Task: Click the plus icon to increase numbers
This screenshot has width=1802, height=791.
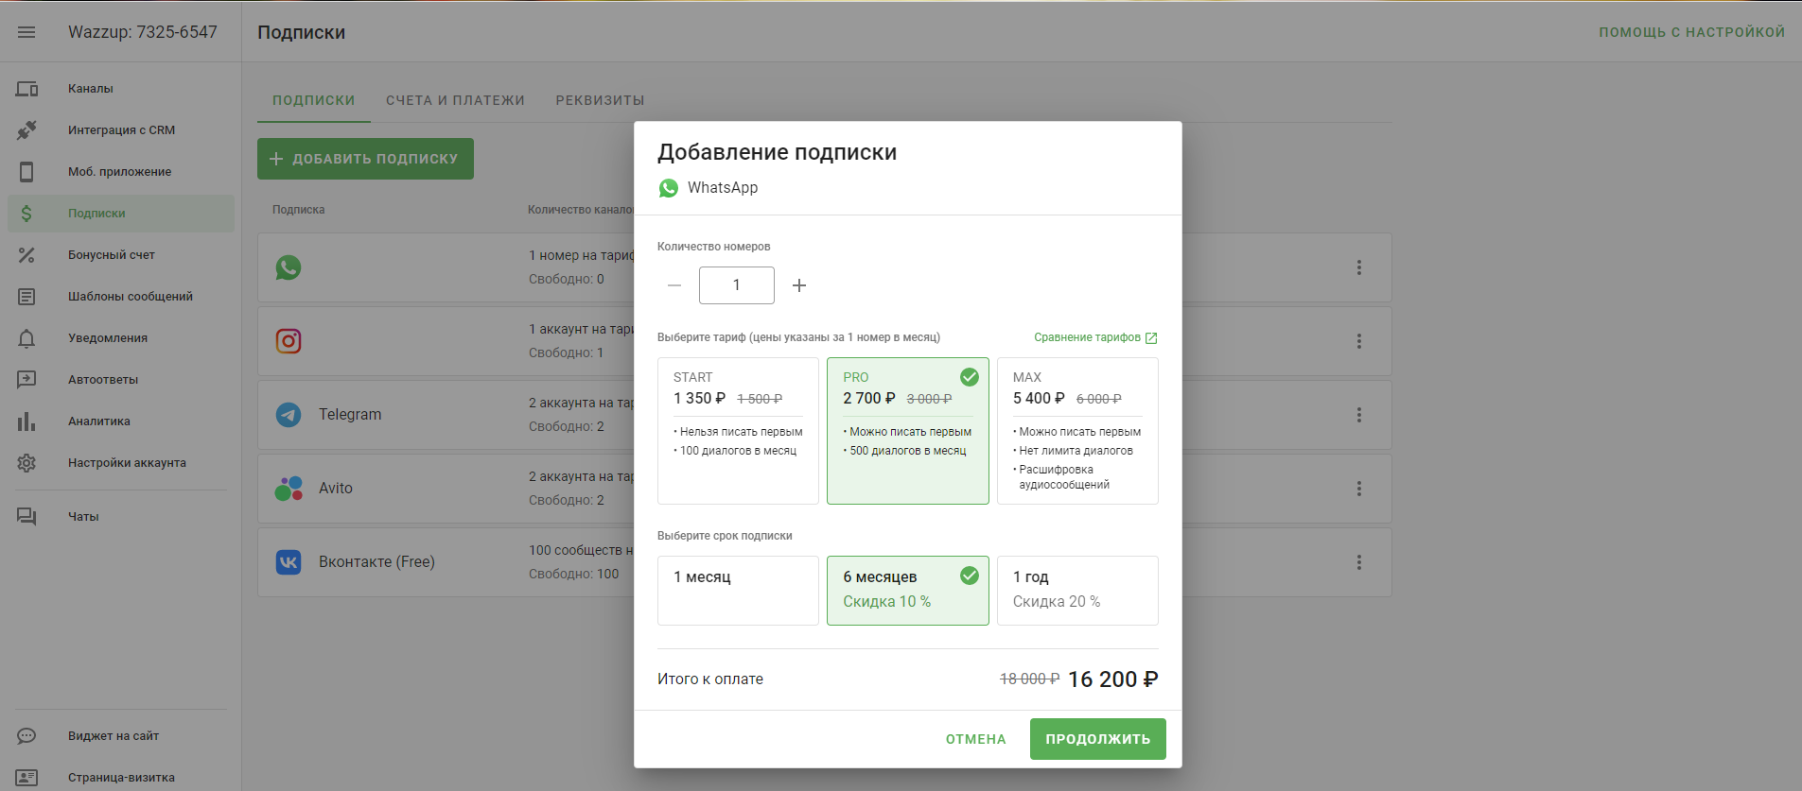Action: point(799,285)
